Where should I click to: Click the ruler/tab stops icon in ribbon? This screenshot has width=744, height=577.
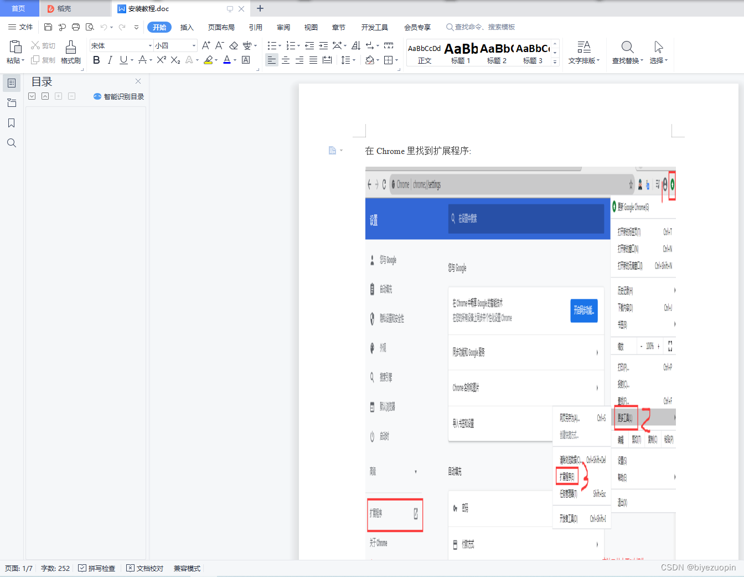coord(389,45)
